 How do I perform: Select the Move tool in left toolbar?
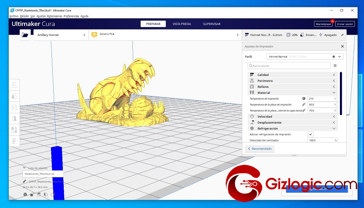coord(14,85)
